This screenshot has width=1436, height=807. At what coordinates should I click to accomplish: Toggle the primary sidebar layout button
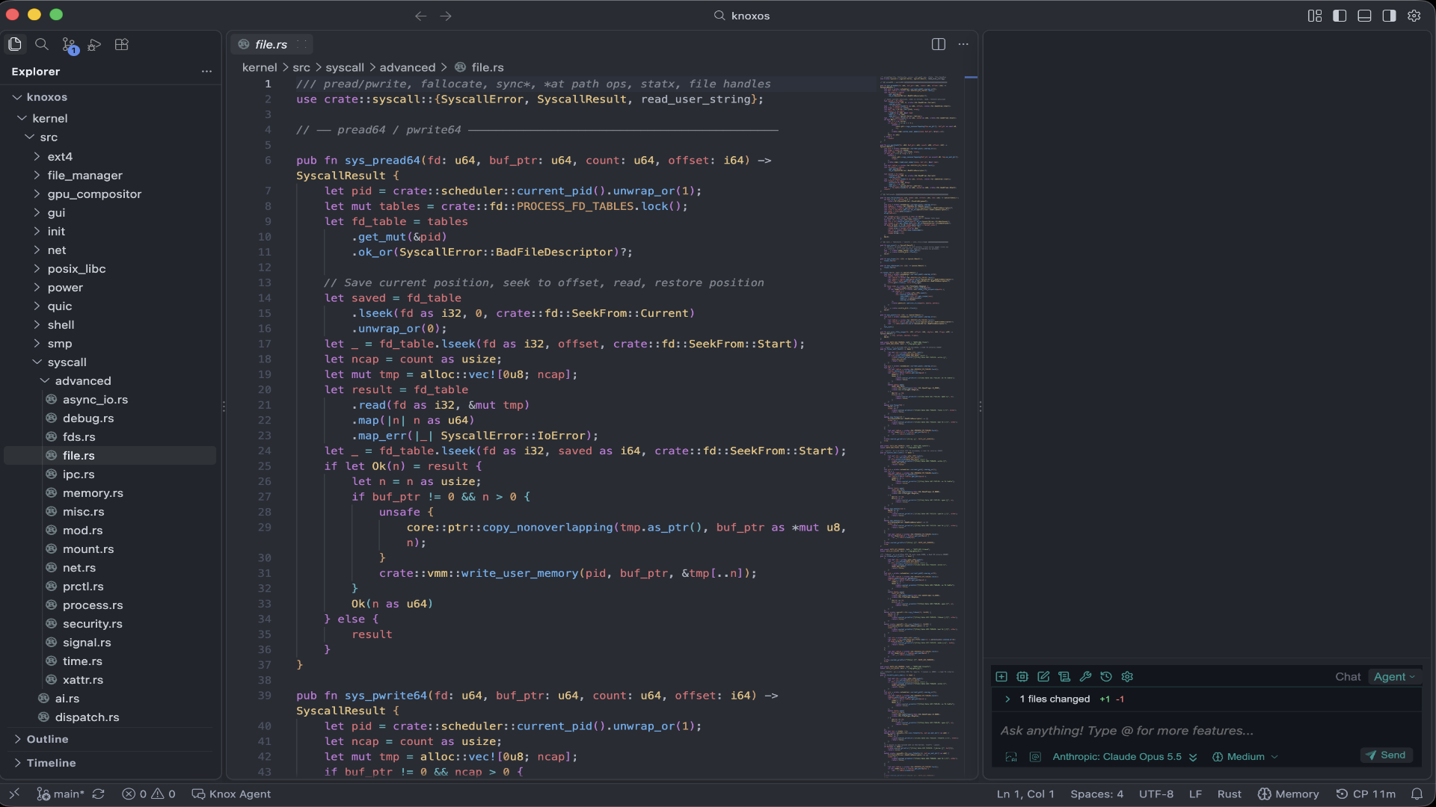pyautogui.click(x=1340, y=16)
